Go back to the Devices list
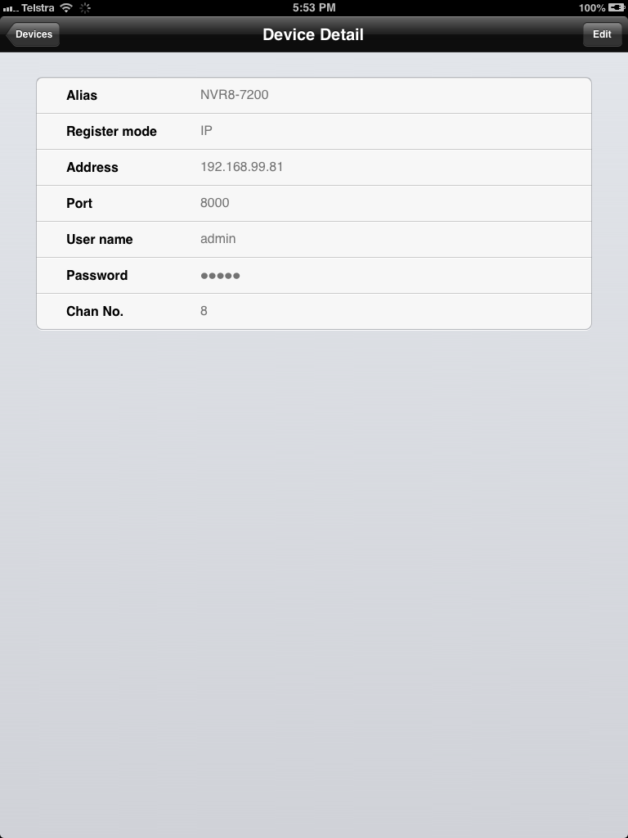628x838 pixels. pyautogui.click(x=33, y=34)
